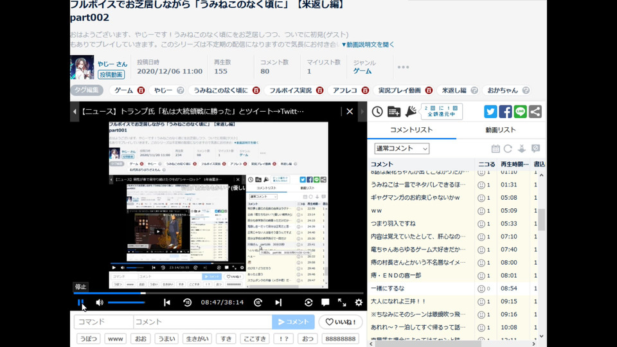
Task: Submit with the blue コメント button
Action: (293, 322)
